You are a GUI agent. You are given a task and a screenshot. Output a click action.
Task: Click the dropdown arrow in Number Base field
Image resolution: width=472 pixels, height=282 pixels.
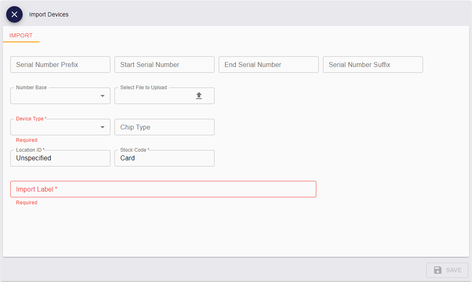102,96
